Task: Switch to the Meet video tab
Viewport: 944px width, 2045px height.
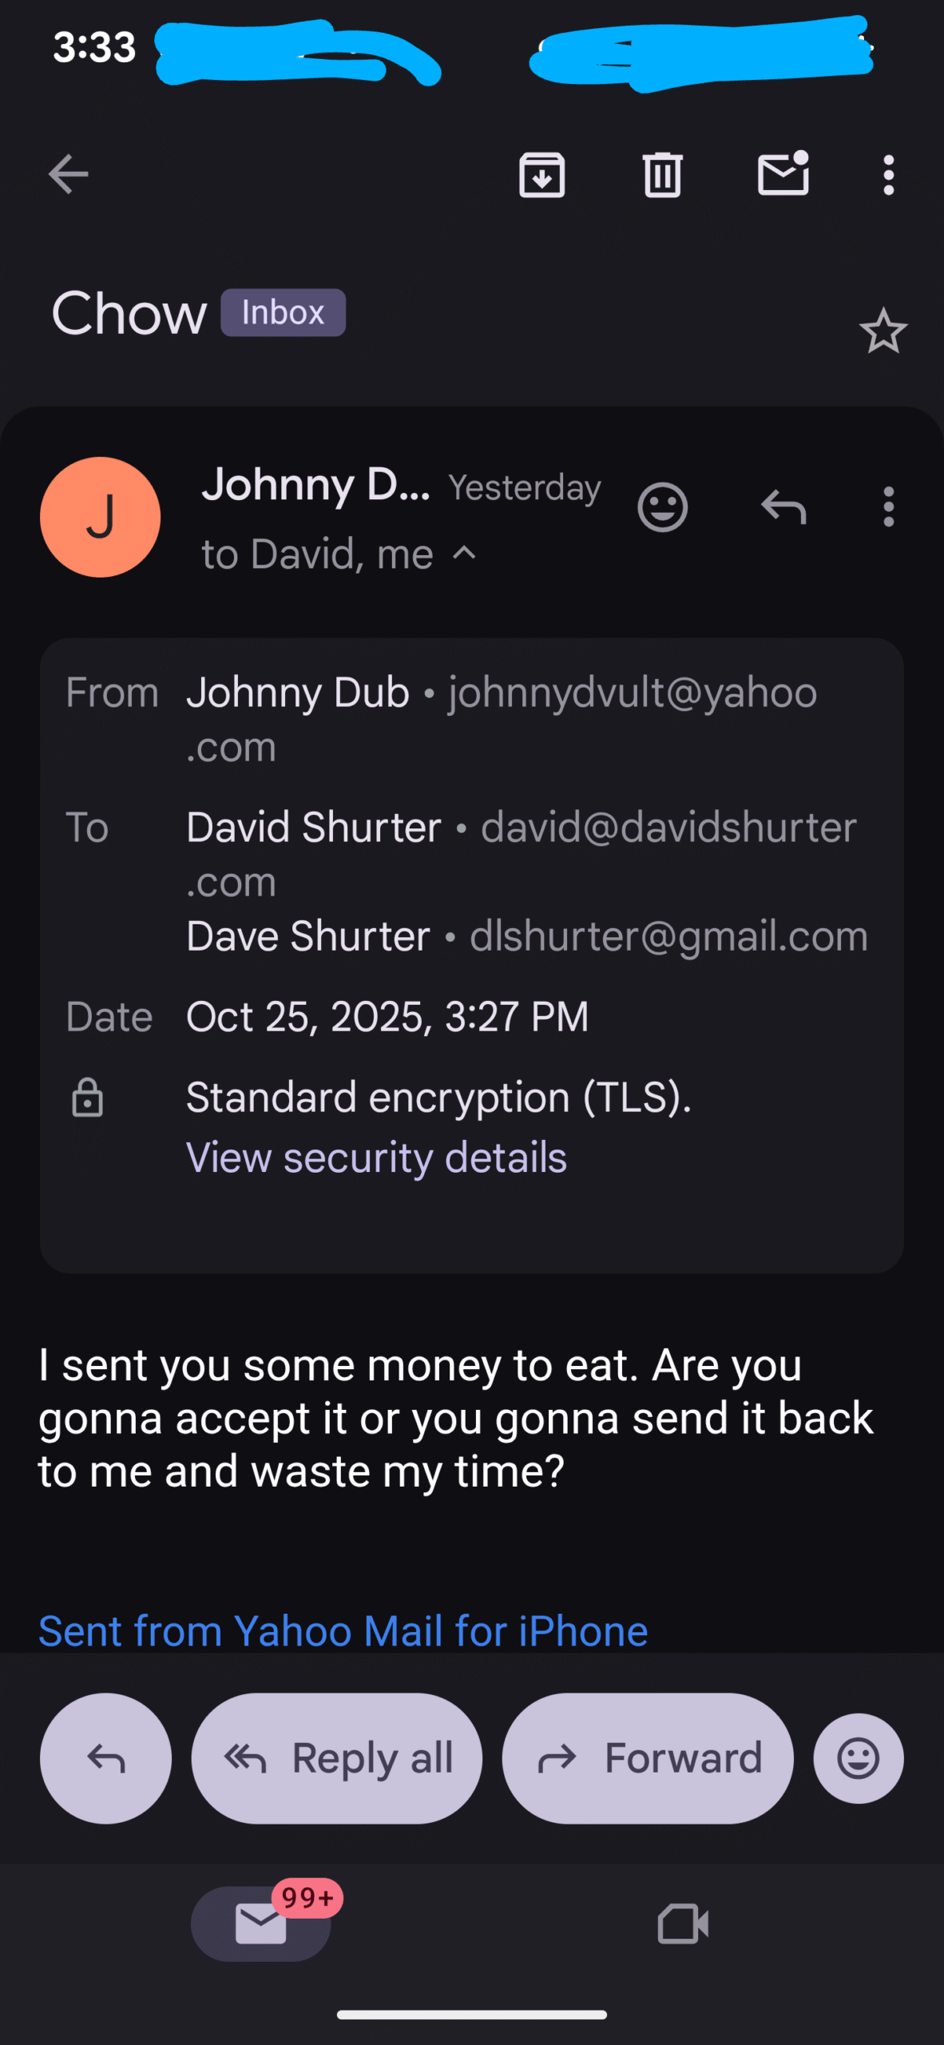Action: [x=683, y=1924]
